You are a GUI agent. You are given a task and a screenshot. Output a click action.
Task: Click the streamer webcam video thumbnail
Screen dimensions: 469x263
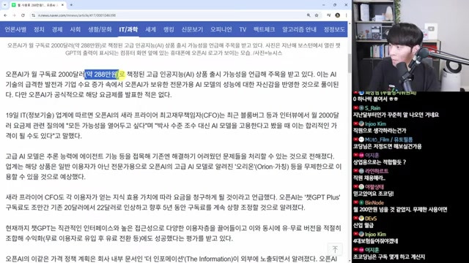point(410,45)
